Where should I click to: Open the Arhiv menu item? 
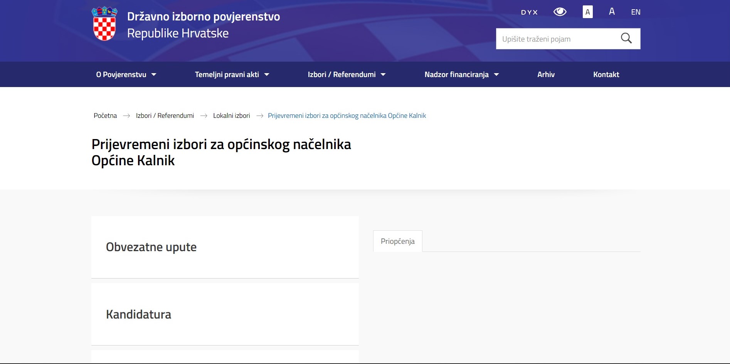point(546,75)
